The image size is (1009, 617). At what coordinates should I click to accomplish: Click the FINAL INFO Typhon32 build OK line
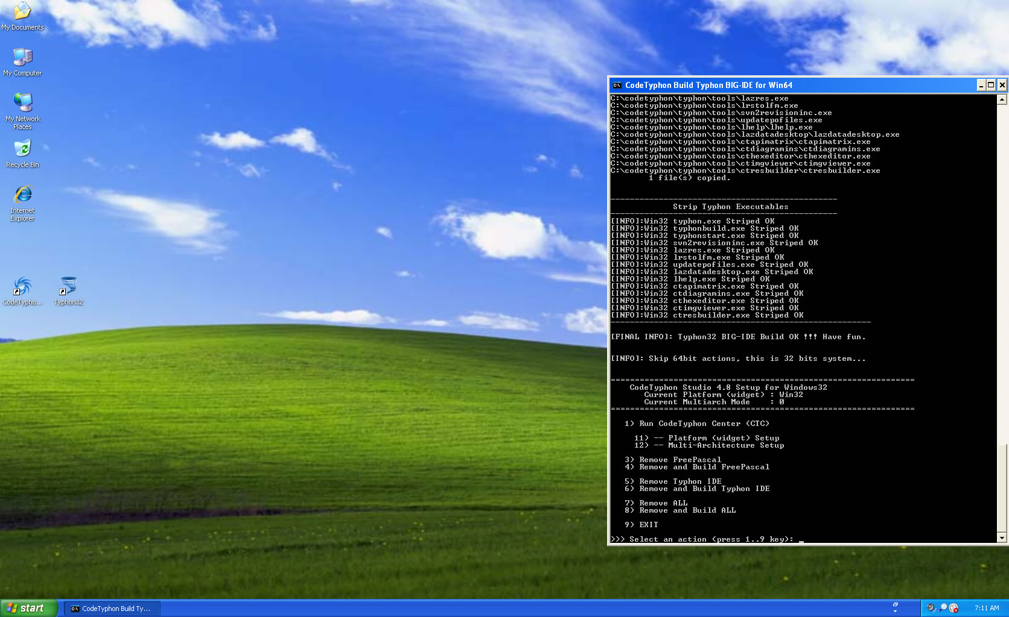738,337
